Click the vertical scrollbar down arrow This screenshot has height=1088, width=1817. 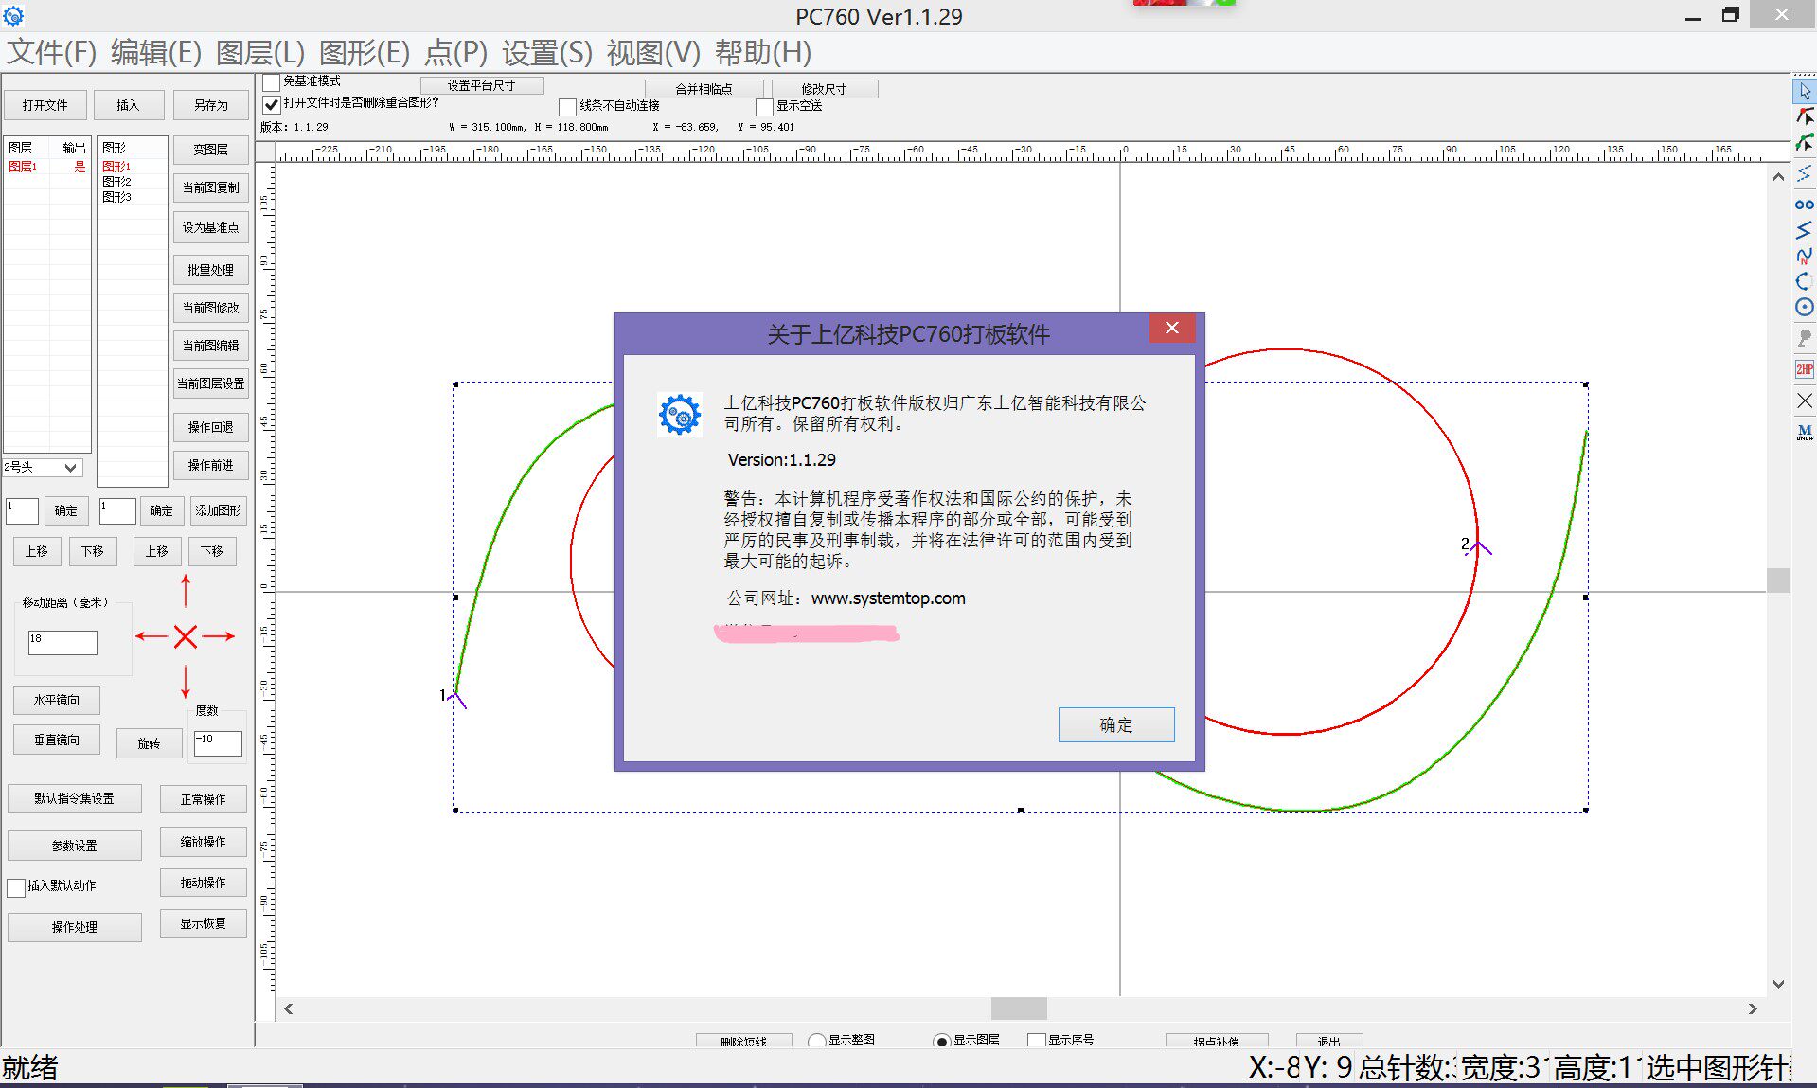click(1778, 985)
